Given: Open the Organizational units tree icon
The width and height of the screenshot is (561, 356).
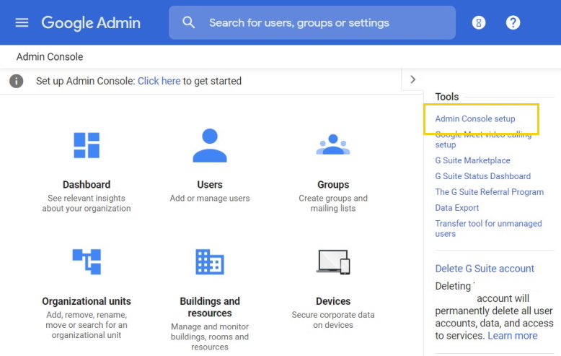Looking at the screenshot, I should coord(87,262).
